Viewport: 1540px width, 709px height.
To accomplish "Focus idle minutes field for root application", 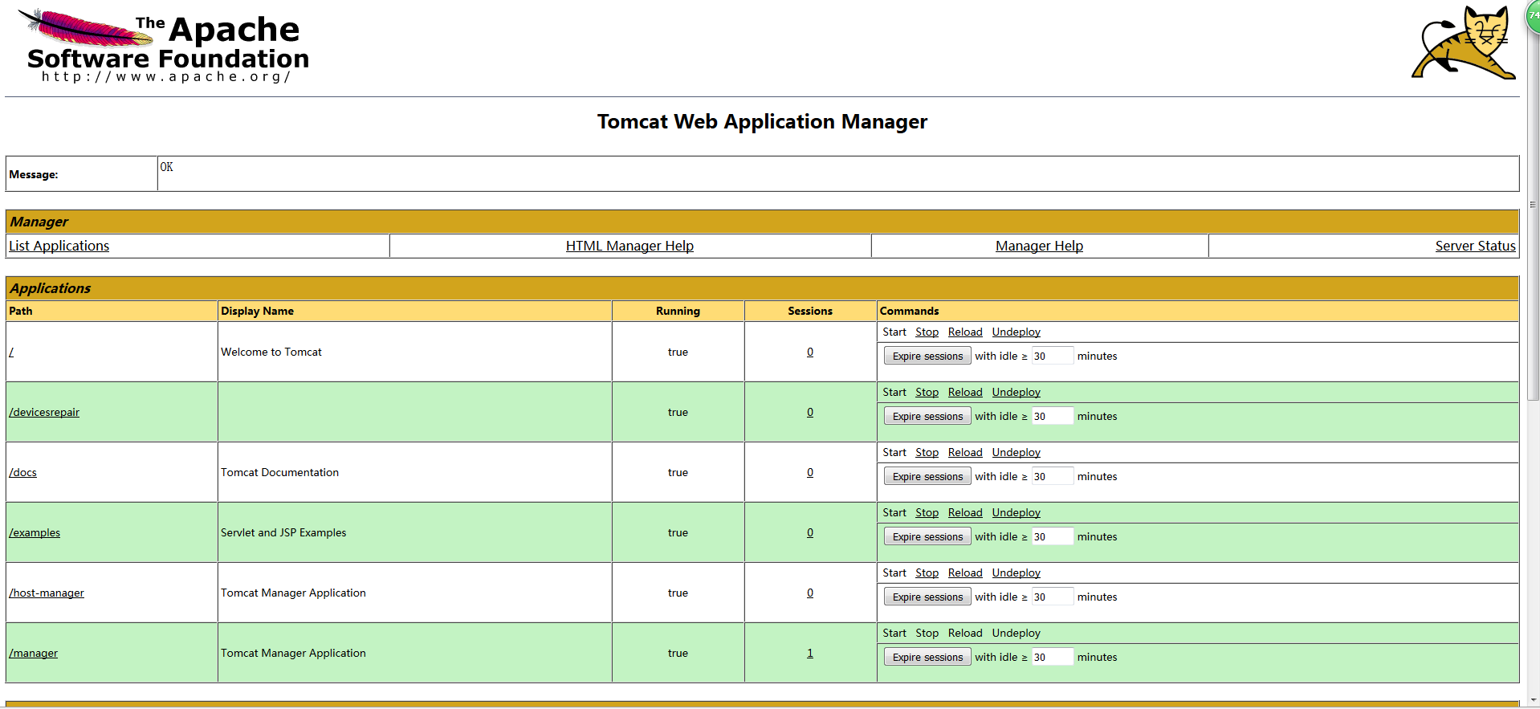I will point(1053,356).
